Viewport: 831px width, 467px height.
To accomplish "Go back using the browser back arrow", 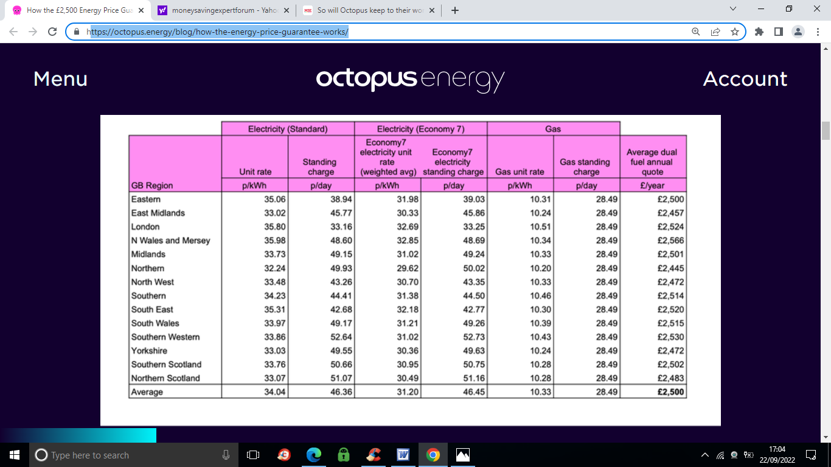I will tap(13, 32).
